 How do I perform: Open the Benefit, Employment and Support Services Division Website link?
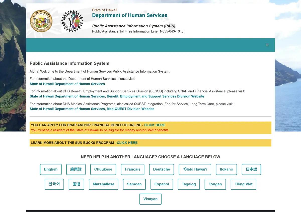click(x=117, y=96)
